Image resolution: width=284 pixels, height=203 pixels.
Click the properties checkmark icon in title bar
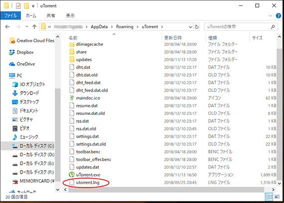[18, 6]
